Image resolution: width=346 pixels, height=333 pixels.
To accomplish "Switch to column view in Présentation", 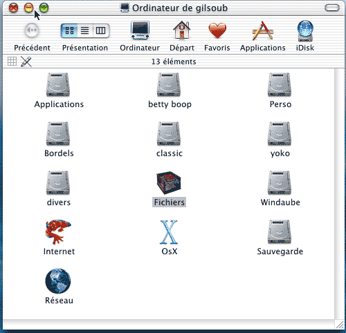I will tap(101, 30).
